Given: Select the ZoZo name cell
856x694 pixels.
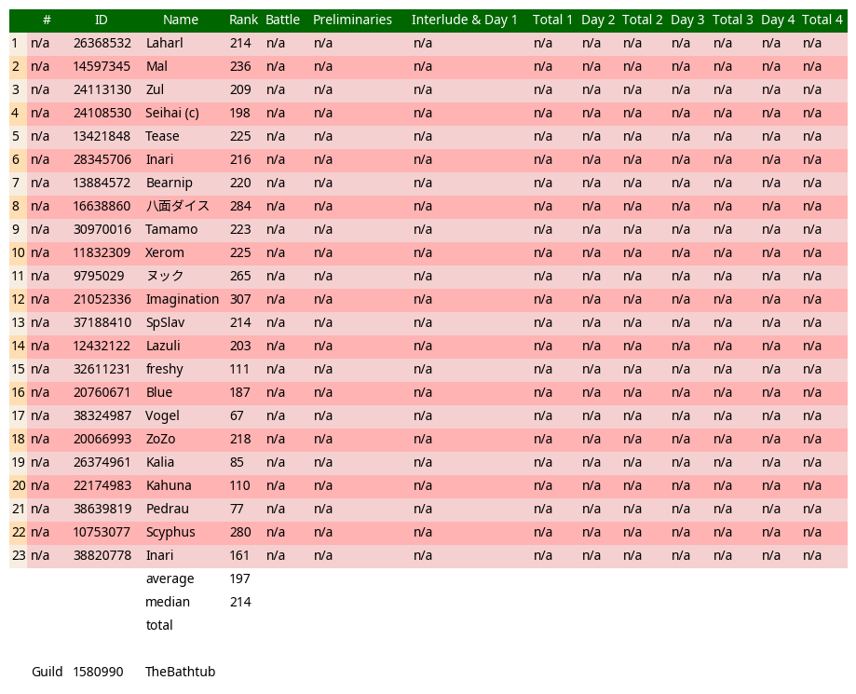Looking at the screenshot, I should pyautogui.click(x=160, y=439).
